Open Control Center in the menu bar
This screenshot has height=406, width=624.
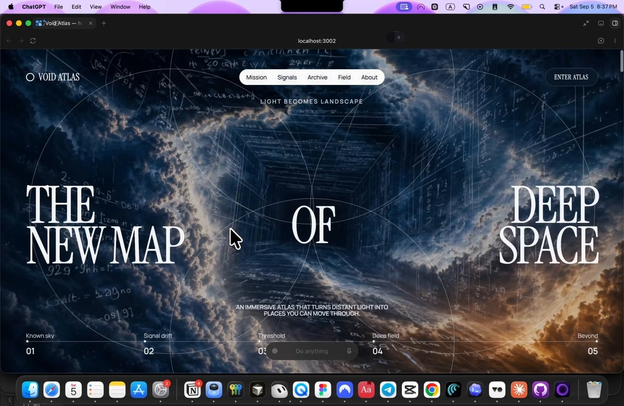558,7
